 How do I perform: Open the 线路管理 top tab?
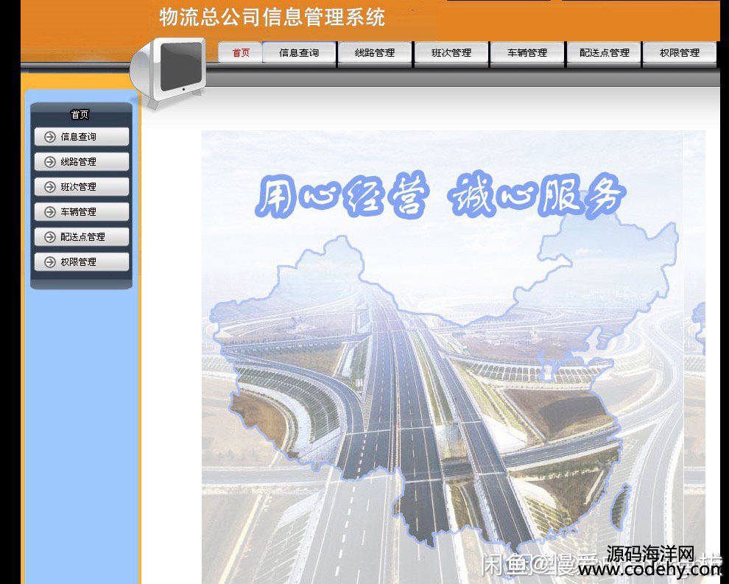375,52
